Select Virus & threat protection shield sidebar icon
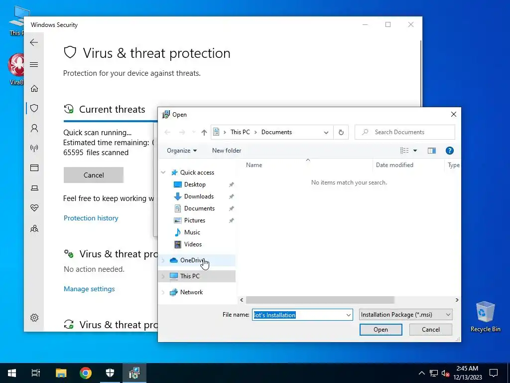Viewport: 510px width, 383px height. click(34, 108)
